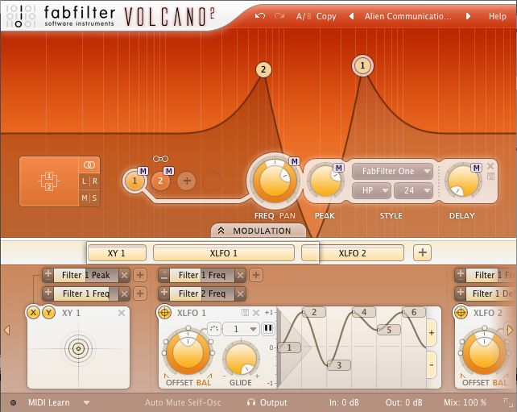Open the MIDI Learn dropdown arrow
517x412 pixels.
click(x=86, y=403)
